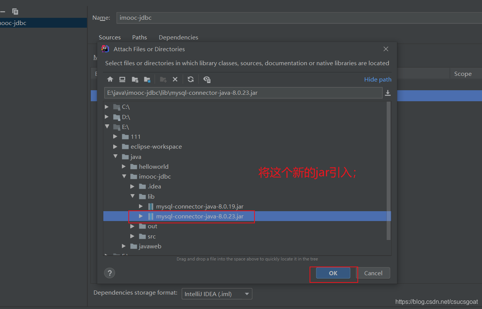Screen dimensions: 482x309
Task: Close the Attach Files dialog
Action: coord(386,49)
